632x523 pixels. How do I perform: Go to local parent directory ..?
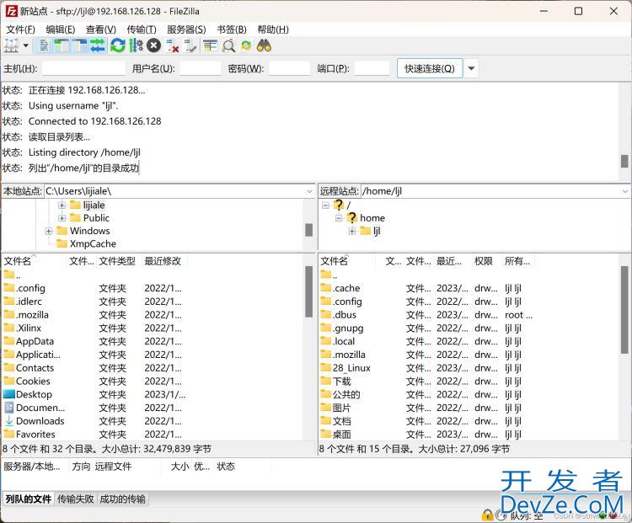pyautogui.click(x=13, y=275)
